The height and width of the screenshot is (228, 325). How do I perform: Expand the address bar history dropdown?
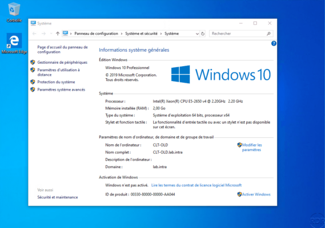(197, 34)
